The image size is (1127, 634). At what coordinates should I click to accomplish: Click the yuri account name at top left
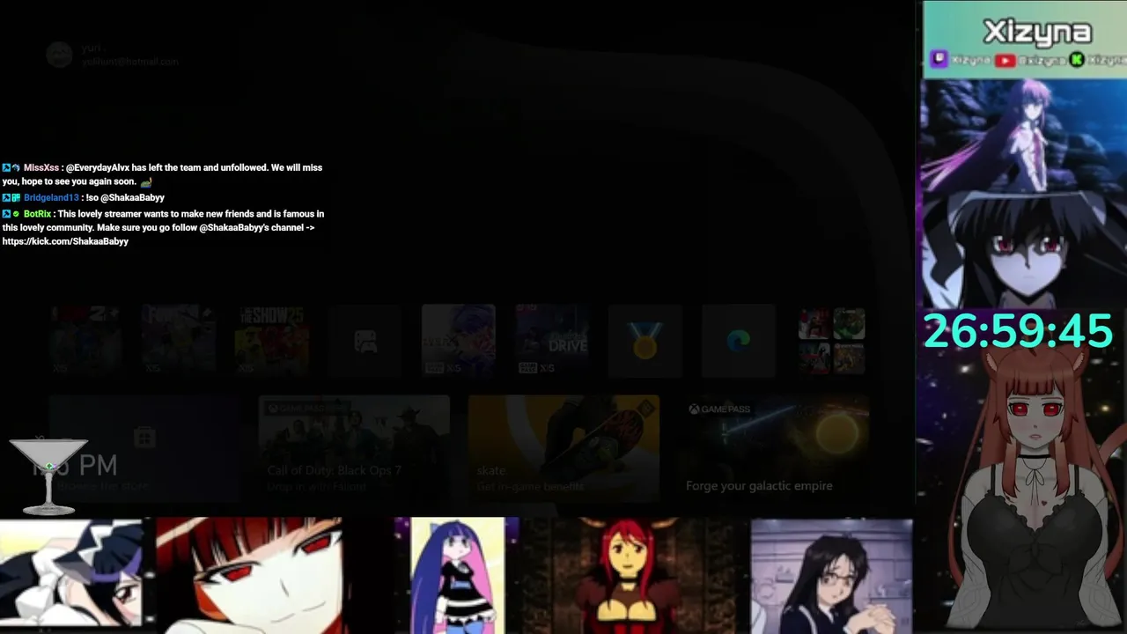(91, 48)
